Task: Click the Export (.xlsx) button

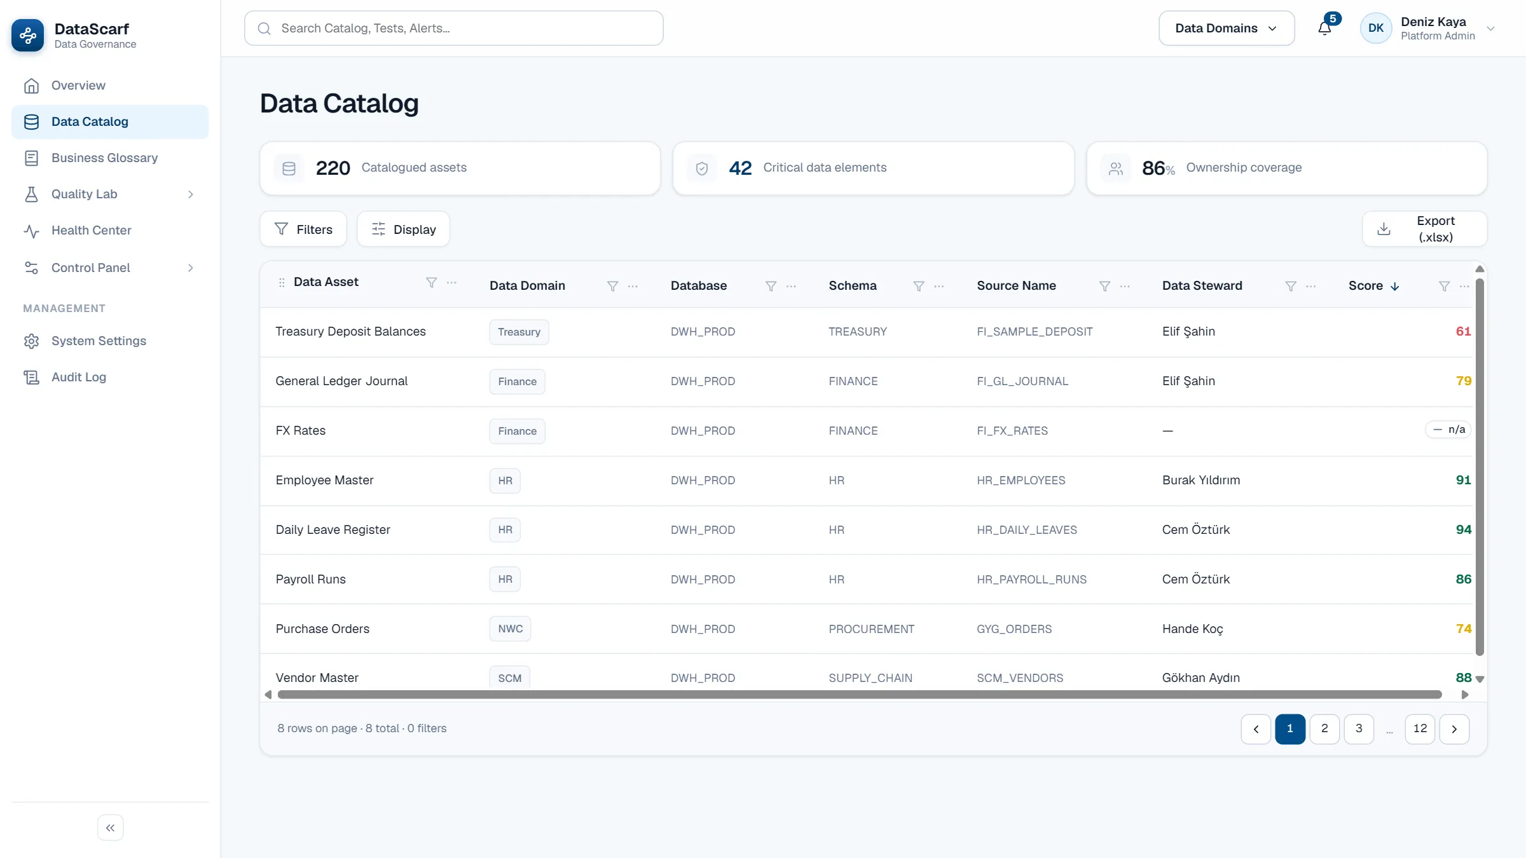Action: click(x=1424, y=229)
